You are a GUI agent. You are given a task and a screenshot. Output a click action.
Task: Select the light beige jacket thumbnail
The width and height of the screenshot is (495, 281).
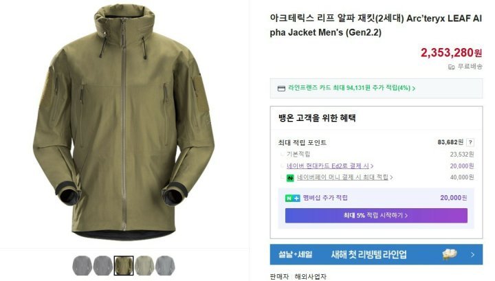click(144, 266)
